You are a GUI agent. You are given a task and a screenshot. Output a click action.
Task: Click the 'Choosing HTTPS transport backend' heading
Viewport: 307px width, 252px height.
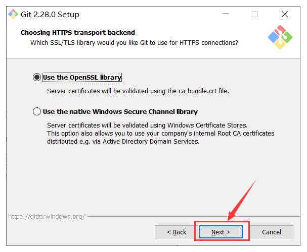point(78,32)
